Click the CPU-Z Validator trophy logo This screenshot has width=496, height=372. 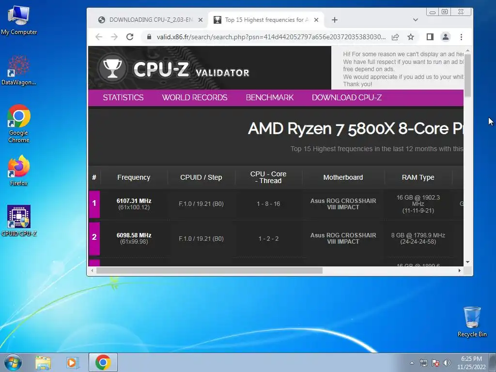tap(112, 68)
